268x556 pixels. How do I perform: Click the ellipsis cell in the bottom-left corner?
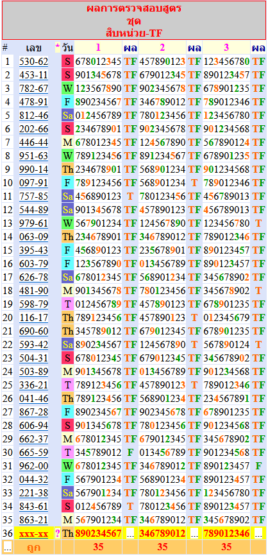(8, 548)
